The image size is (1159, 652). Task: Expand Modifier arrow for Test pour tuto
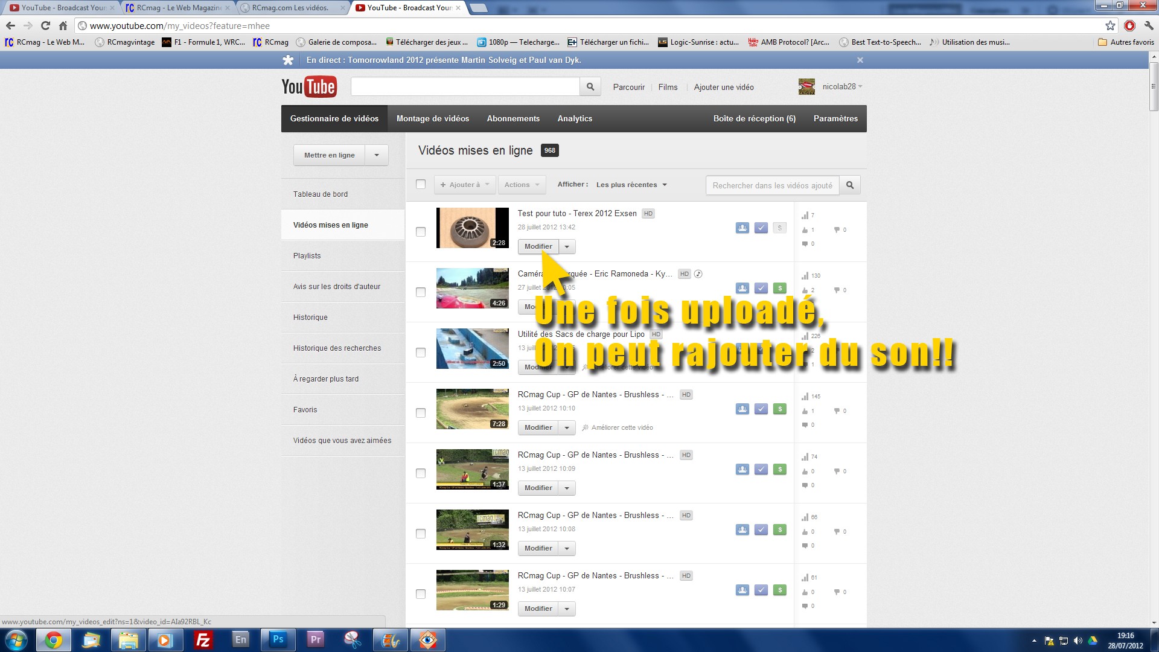click(567, 246)
